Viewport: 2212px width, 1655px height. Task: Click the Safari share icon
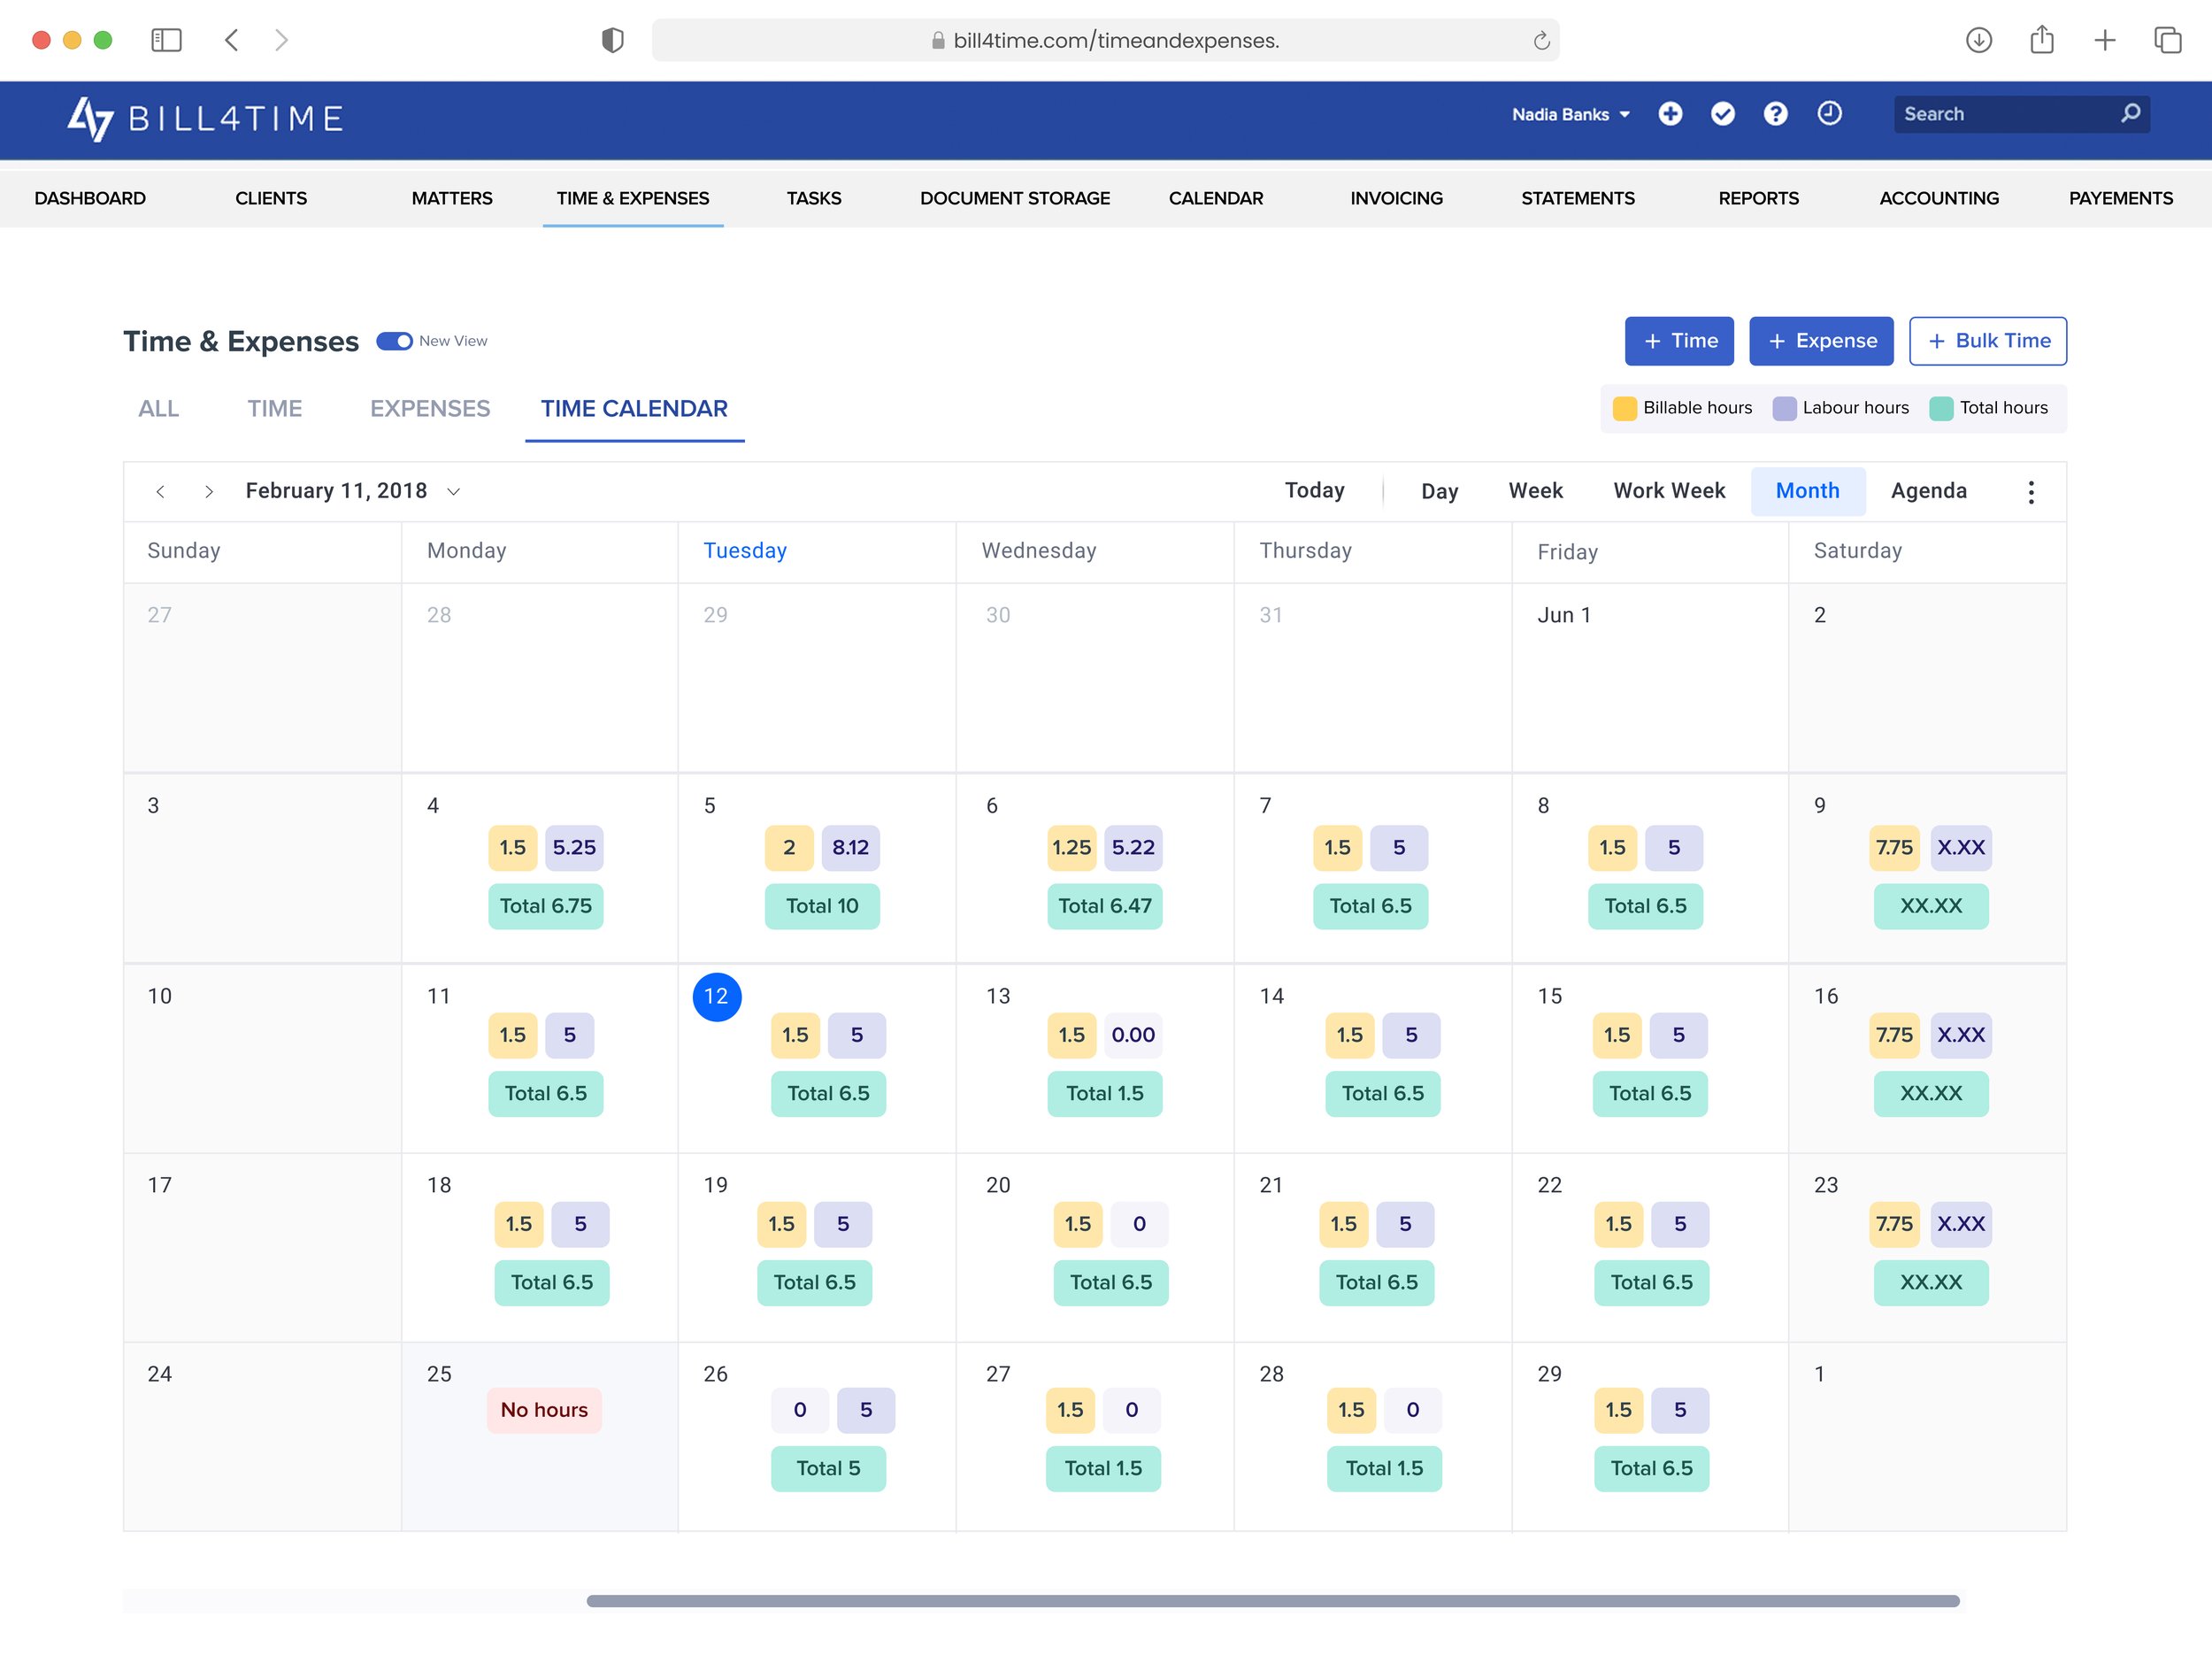(2040, 40)
